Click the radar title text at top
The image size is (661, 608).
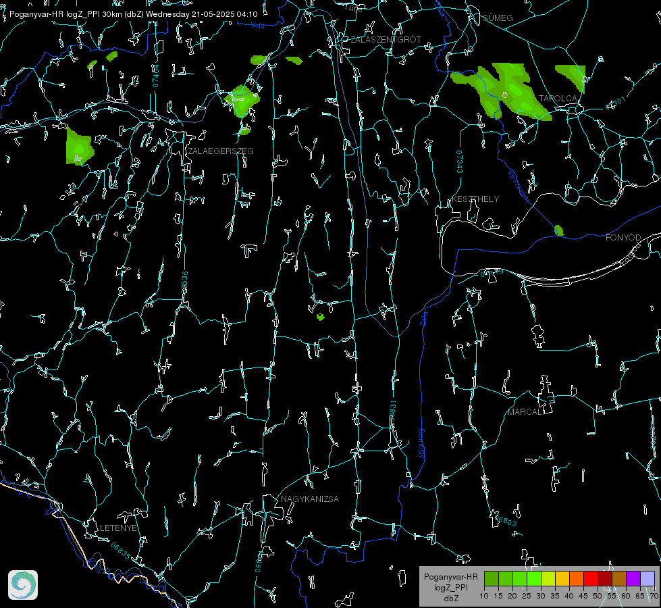click(x=133, y=14)
